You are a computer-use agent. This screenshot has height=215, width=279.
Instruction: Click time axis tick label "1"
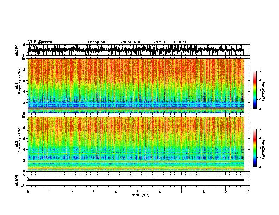pyautogui.click(x=50, y=192)
